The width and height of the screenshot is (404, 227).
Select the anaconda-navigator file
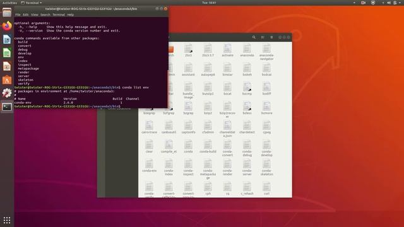[x=266, y=52]
